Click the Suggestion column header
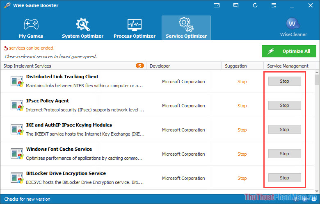This screenshot has height=204, width=320. point(236,66)
